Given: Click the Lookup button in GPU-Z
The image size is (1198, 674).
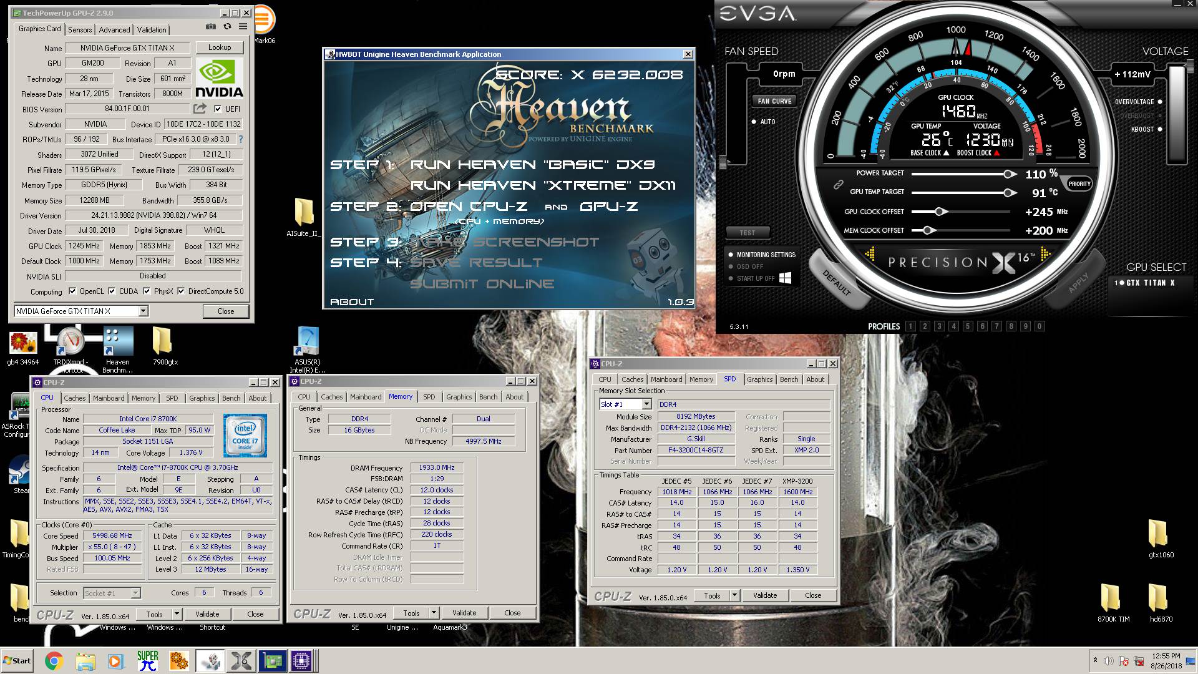Looking at the screenshot, I should [x=219, y=47].
